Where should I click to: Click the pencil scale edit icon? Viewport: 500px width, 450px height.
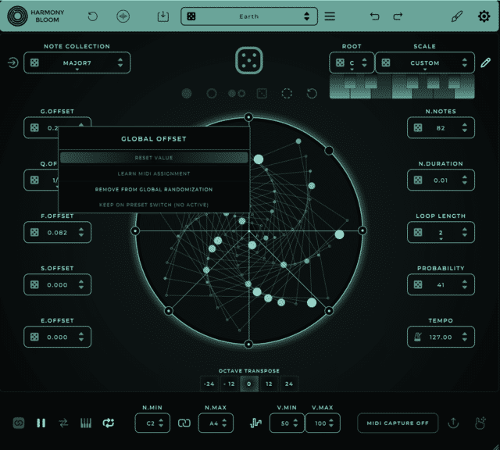click(485, 62)
